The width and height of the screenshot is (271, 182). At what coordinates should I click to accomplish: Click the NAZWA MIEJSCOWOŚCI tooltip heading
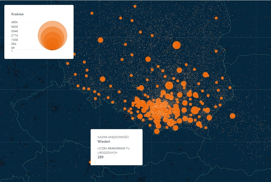click(x=113, y=137)
